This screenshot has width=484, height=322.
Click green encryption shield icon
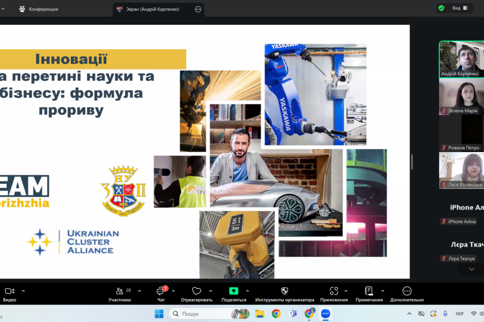click(x=441, y=8)
